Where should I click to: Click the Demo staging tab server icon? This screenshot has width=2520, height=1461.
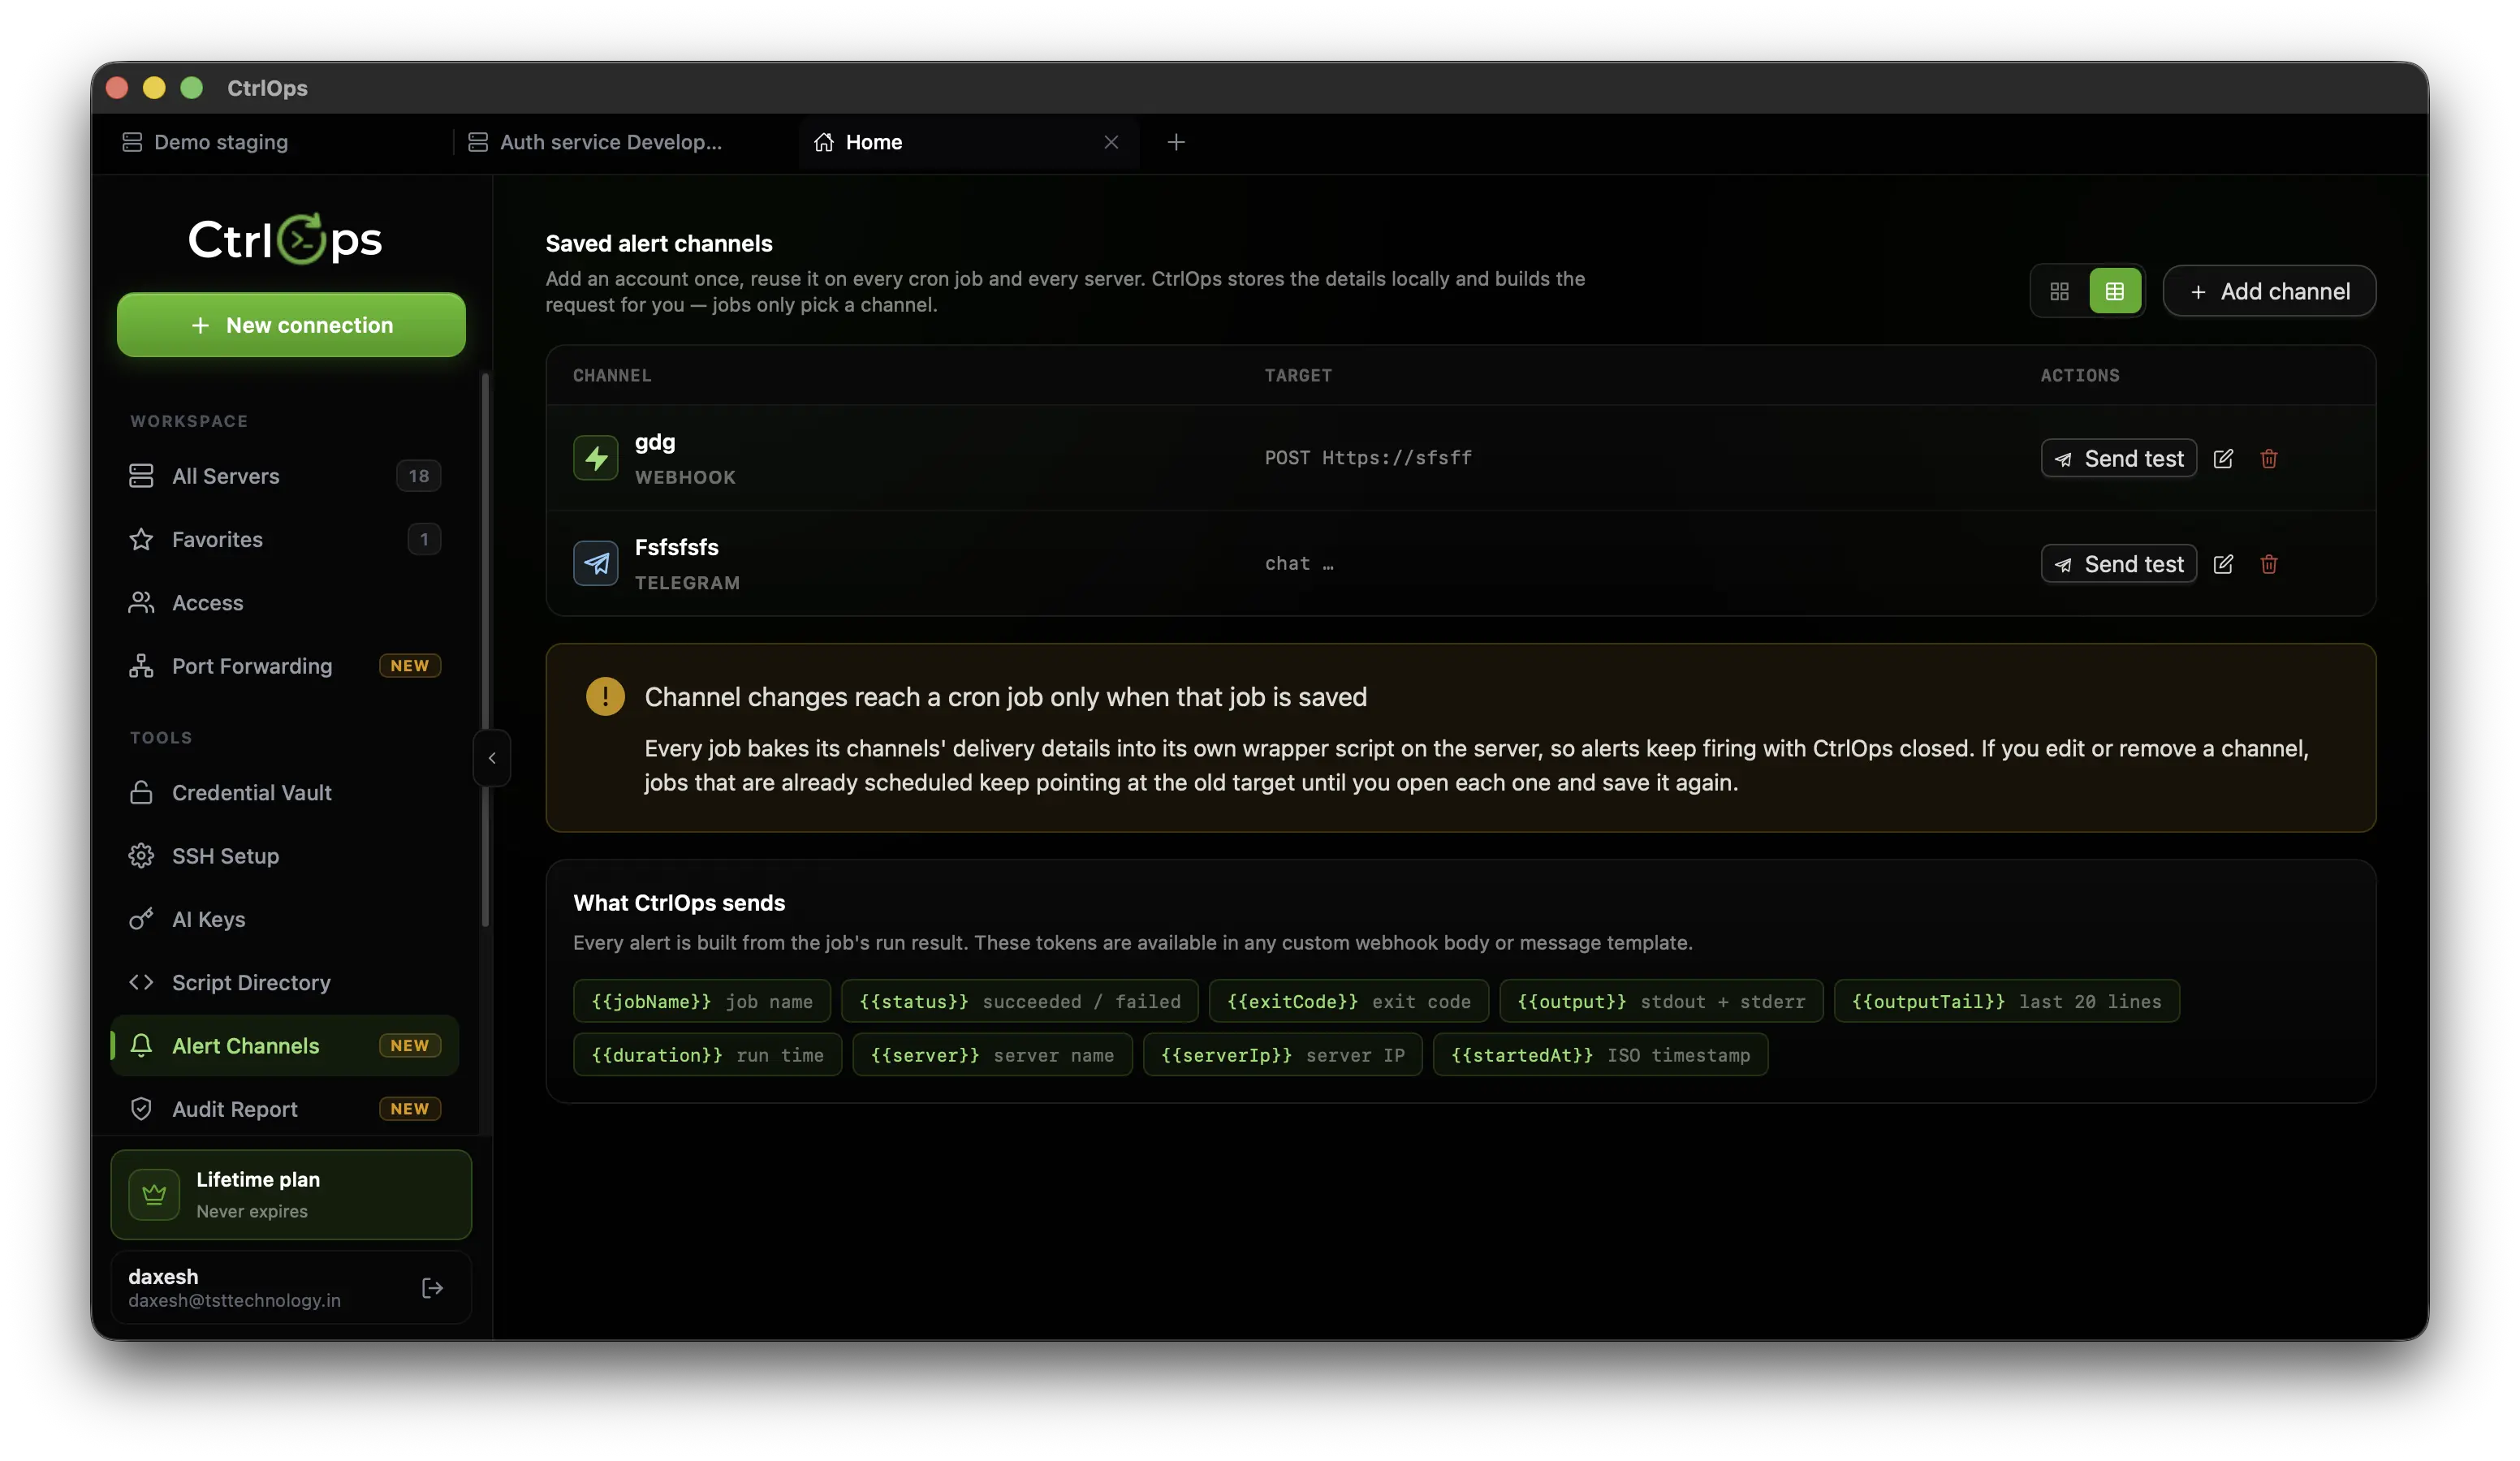click(x=132, y=142)
